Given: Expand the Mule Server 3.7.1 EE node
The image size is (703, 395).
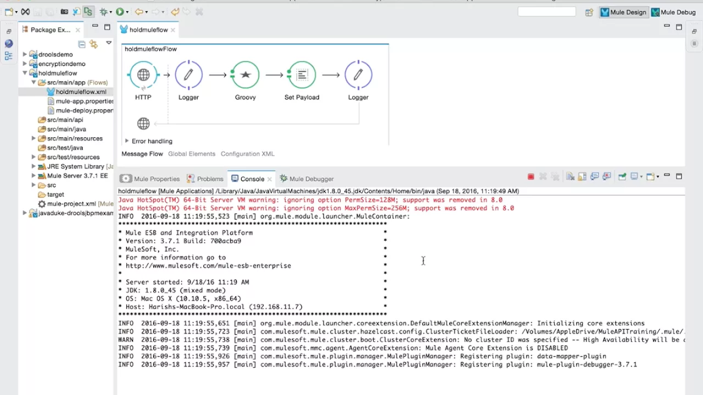Looking at the screenshot, I should tap(34, 176).
